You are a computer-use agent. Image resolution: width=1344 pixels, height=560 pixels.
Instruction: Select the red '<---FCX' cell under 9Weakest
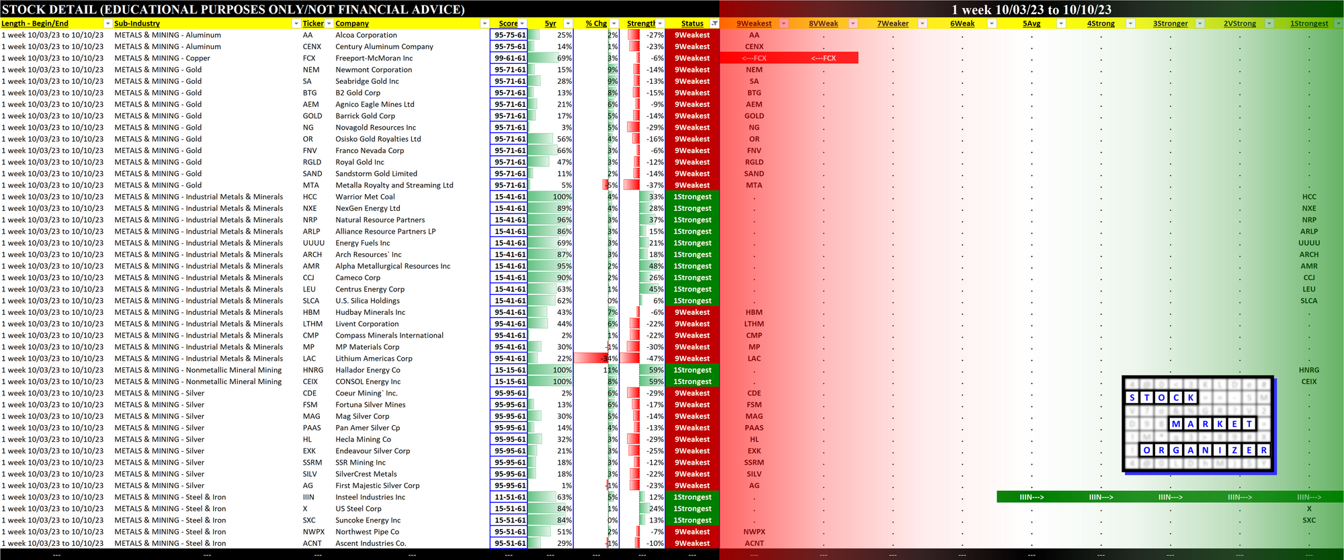point(754,58)
